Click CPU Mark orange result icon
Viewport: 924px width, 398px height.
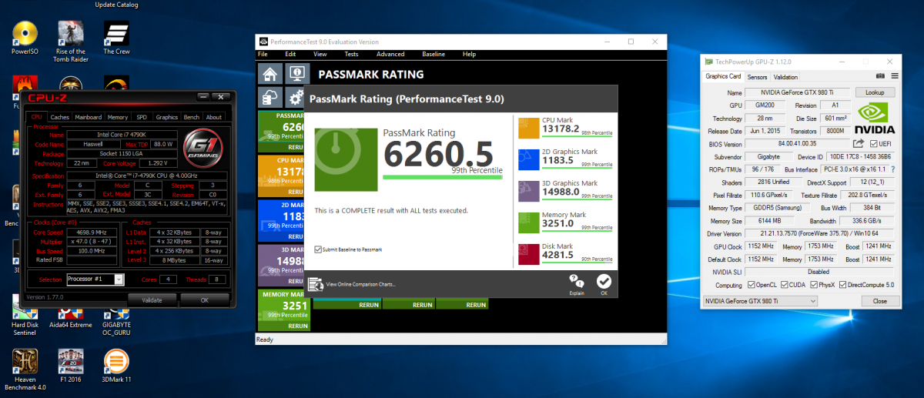[528, 129]
